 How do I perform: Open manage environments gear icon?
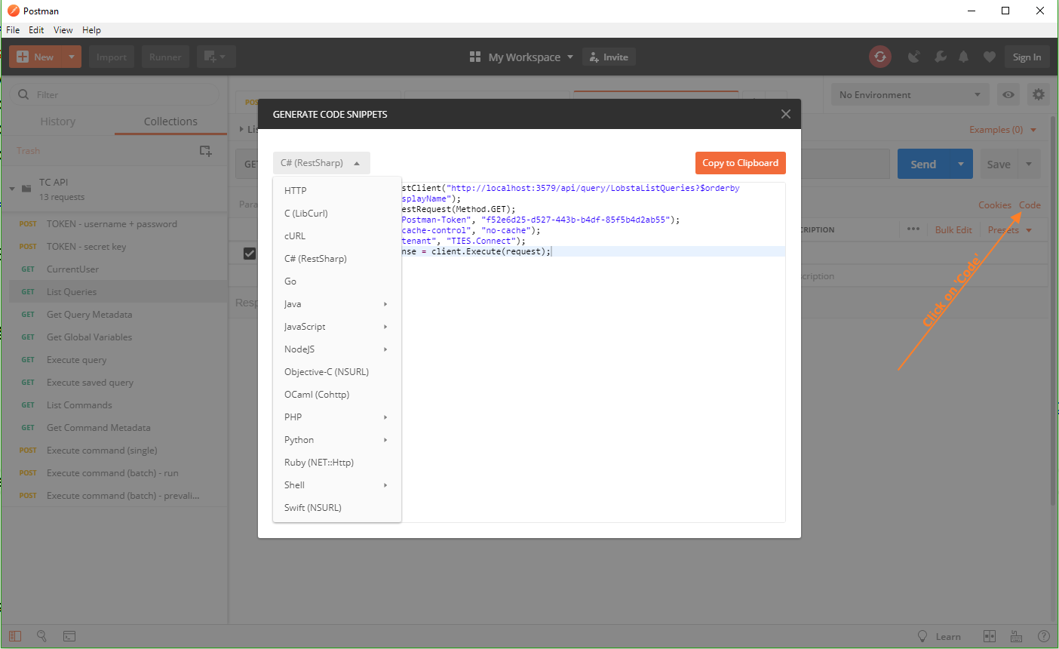pos(1039,95)
